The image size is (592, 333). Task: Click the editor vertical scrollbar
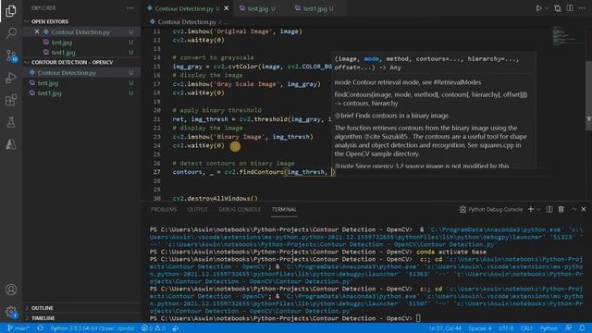(588, 96)
